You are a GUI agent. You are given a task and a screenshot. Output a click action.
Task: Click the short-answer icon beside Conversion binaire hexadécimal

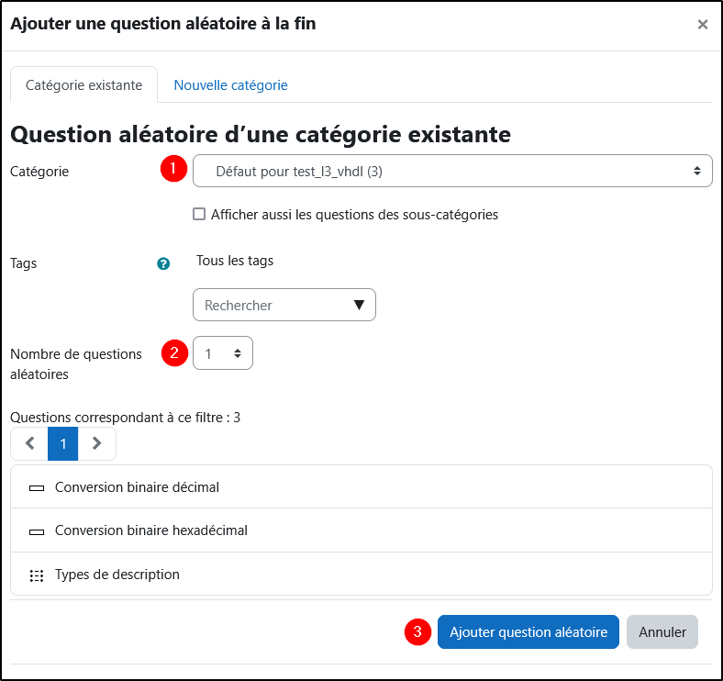point(37,531)
